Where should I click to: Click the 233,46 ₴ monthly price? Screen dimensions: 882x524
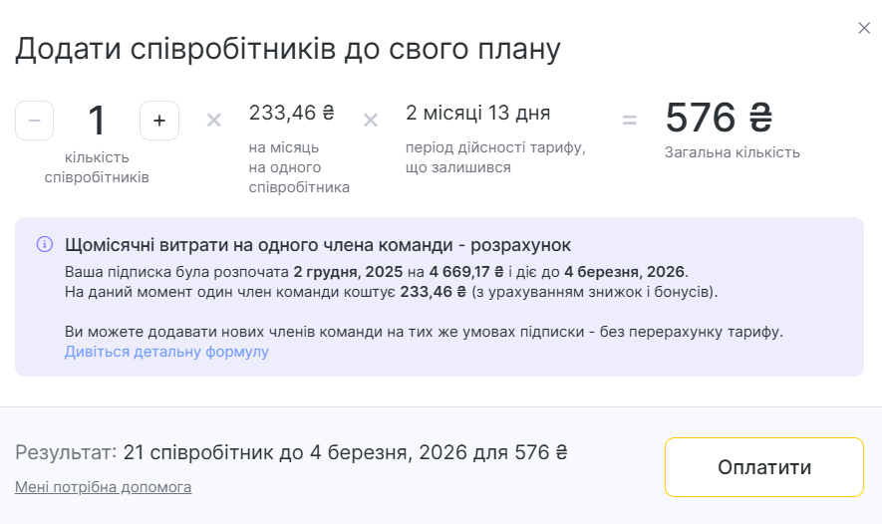coord(291,113)
